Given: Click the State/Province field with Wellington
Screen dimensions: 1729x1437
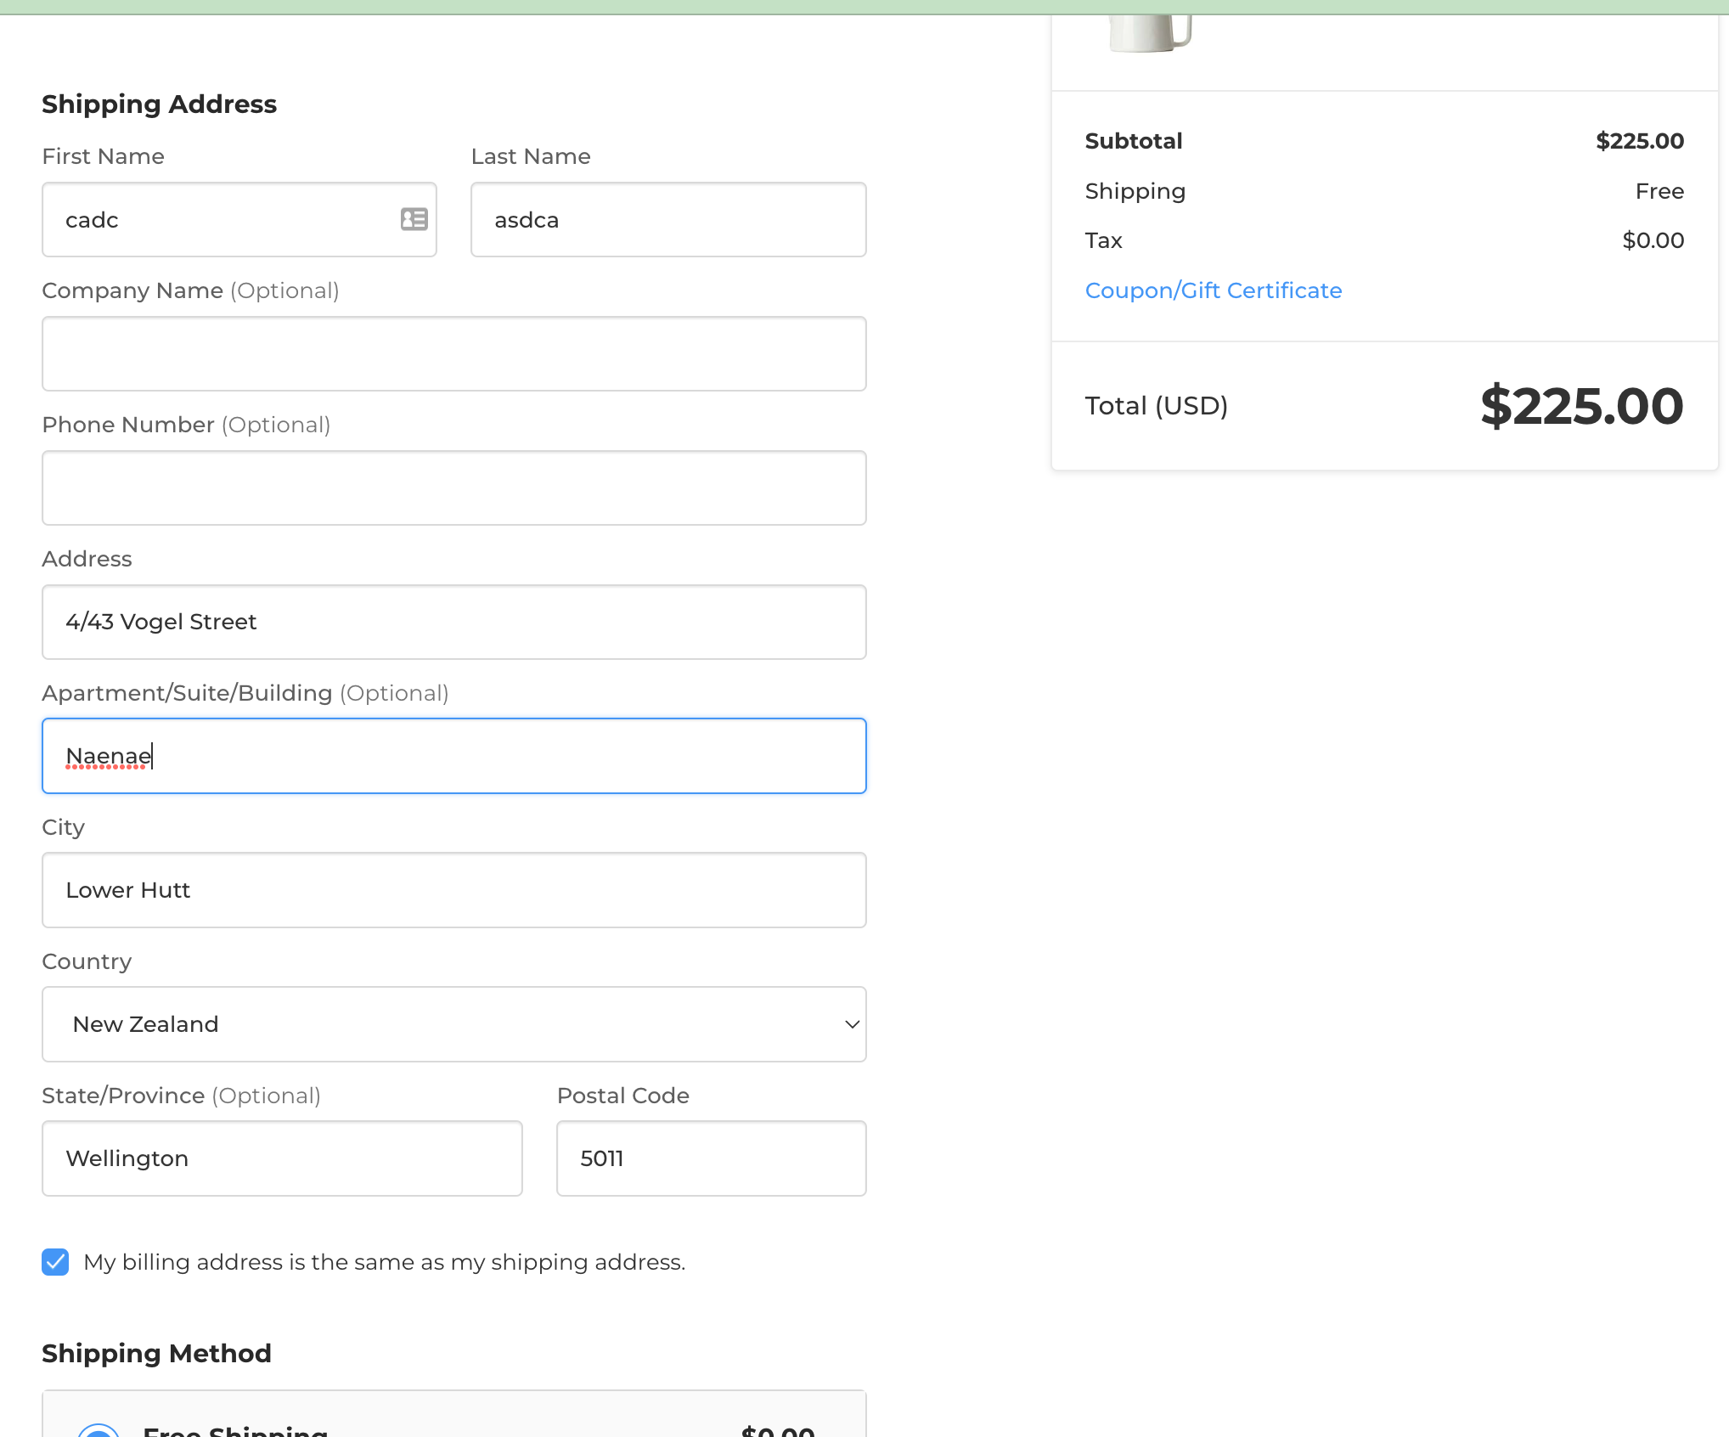Looking at the screenshot, I should [x=282, y=1158].
